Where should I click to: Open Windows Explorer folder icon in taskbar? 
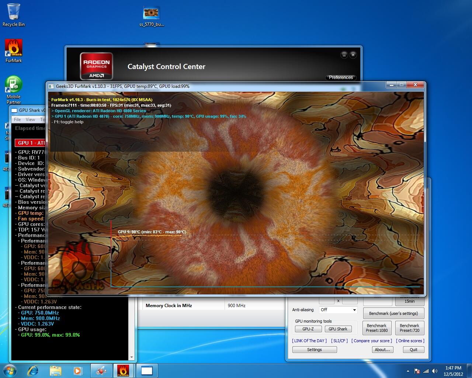click(55, 370)
